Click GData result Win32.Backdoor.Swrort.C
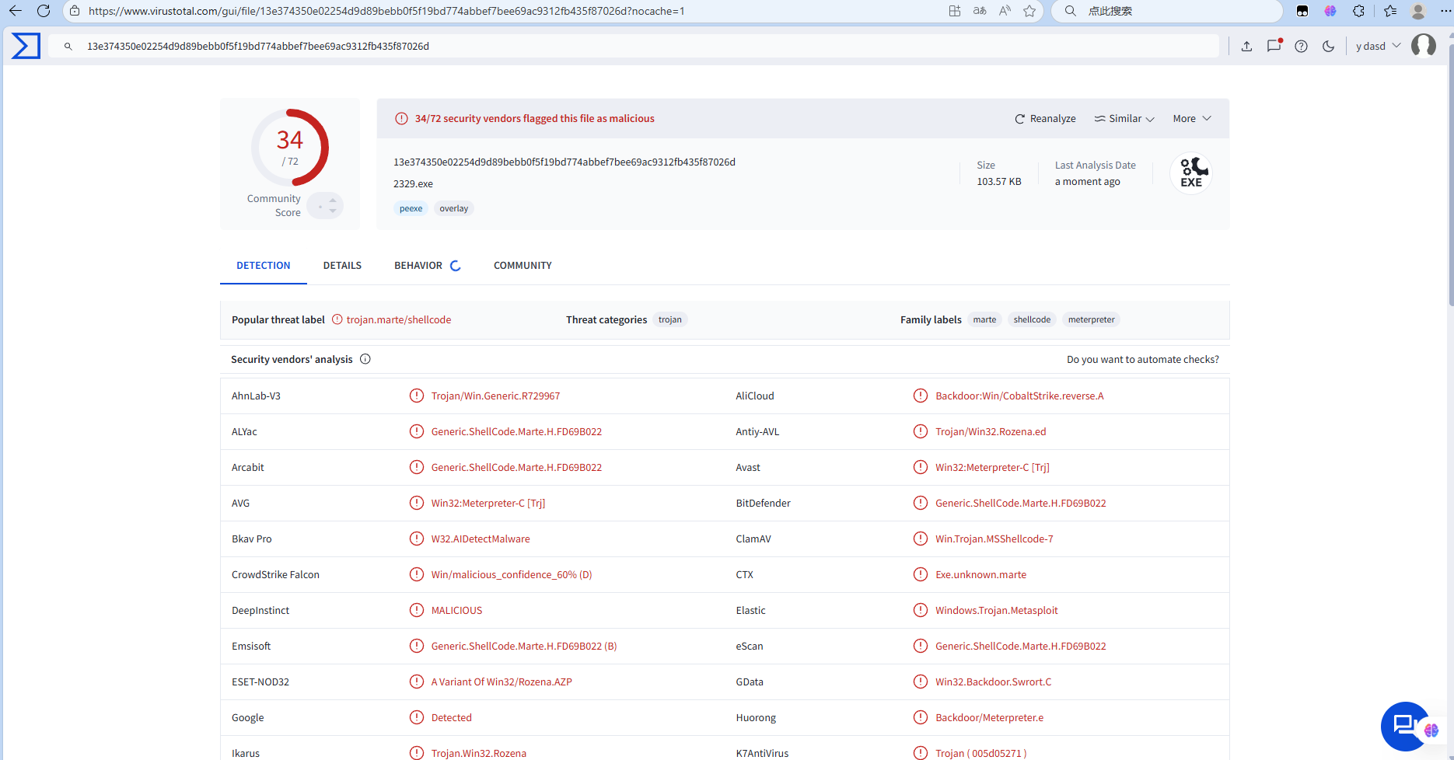The height and width of the screenshot is (760, 1454). point(993,682)
